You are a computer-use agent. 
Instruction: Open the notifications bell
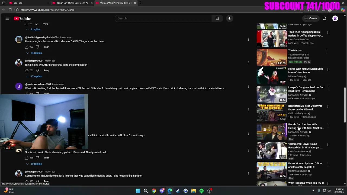[x=325, y=18]
